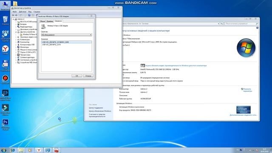The width and height of the screenshot is (272, 153).
Task: Click the Батареи device category icon
Action: [x=18, y=24]
